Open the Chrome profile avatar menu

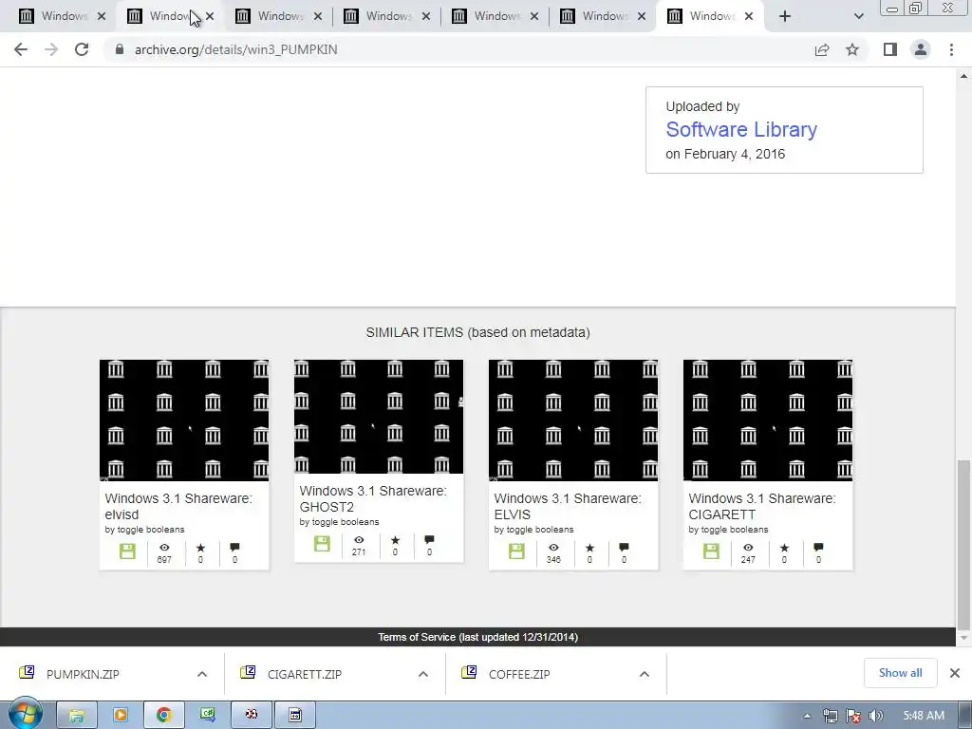pos(921,49)
